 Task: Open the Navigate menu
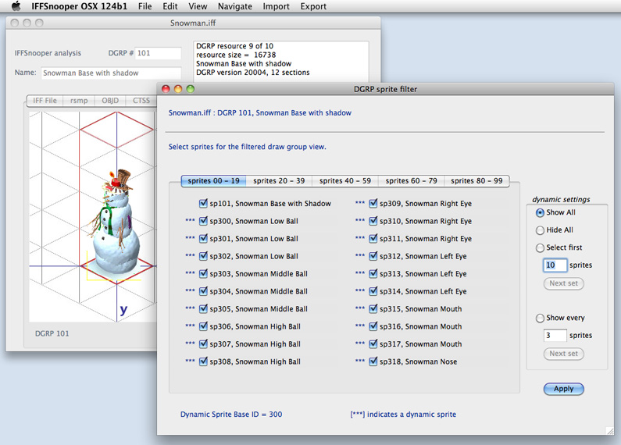point(235,6)
